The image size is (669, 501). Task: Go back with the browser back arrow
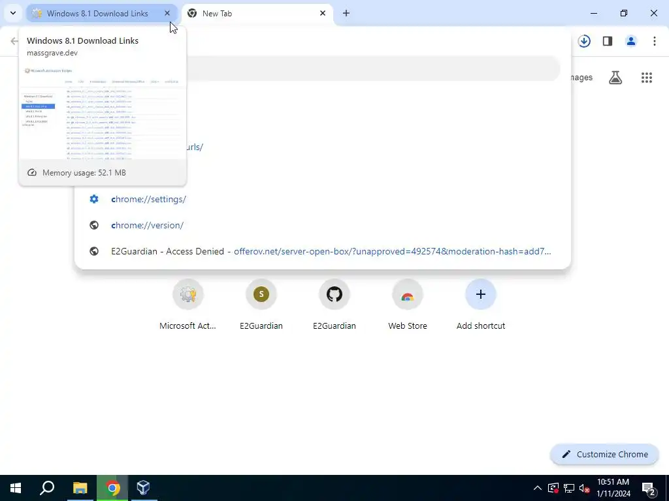tap(14, 41)
